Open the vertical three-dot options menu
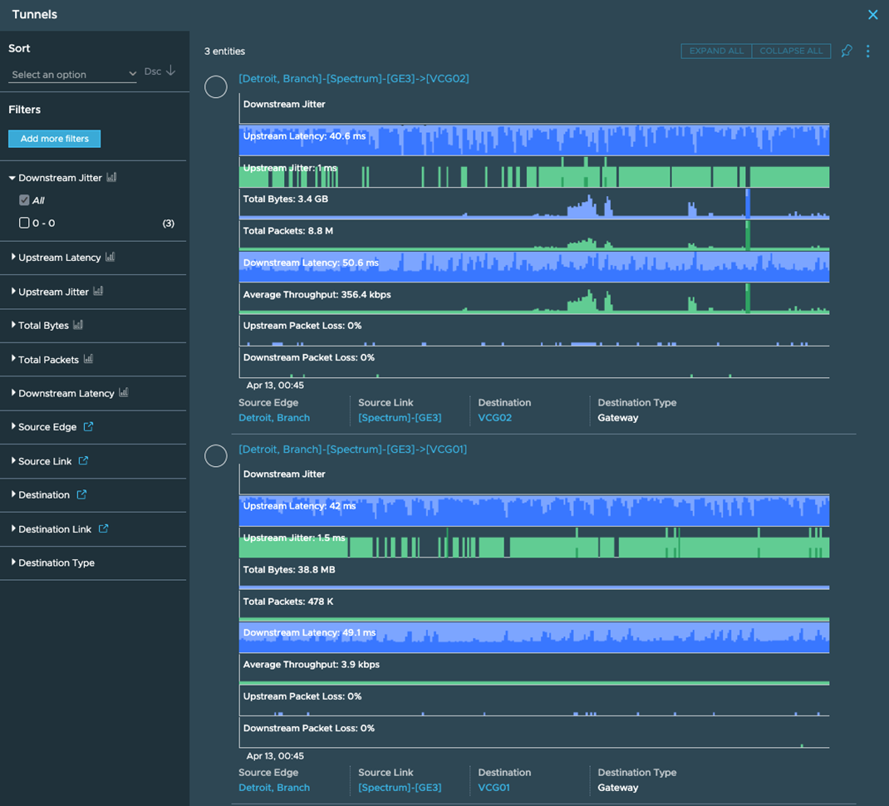 [867, 52]
